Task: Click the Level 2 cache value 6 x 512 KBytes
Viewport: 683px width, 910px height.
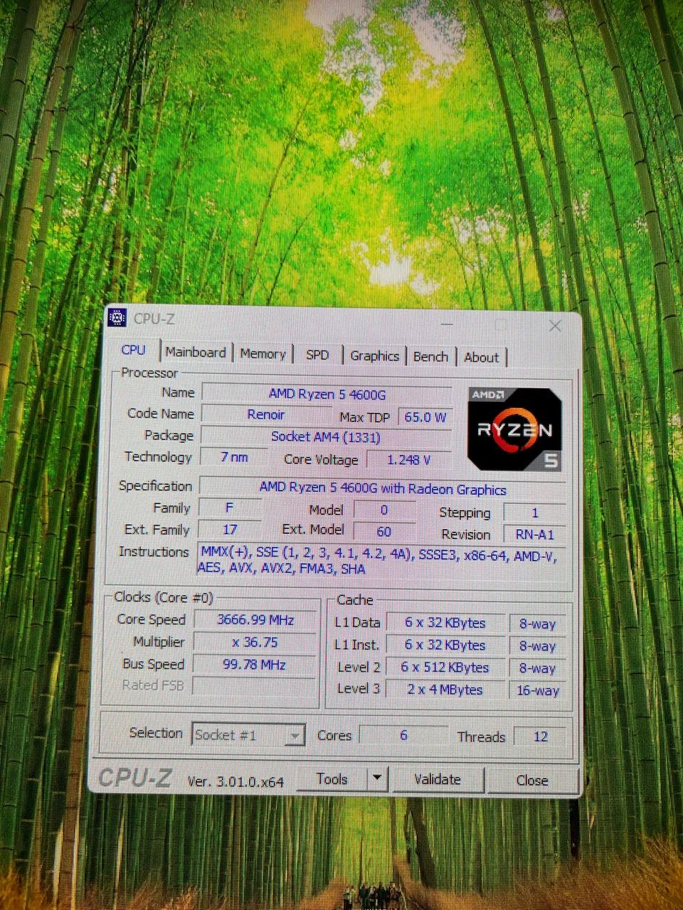Action: click(x=445, y=668)
